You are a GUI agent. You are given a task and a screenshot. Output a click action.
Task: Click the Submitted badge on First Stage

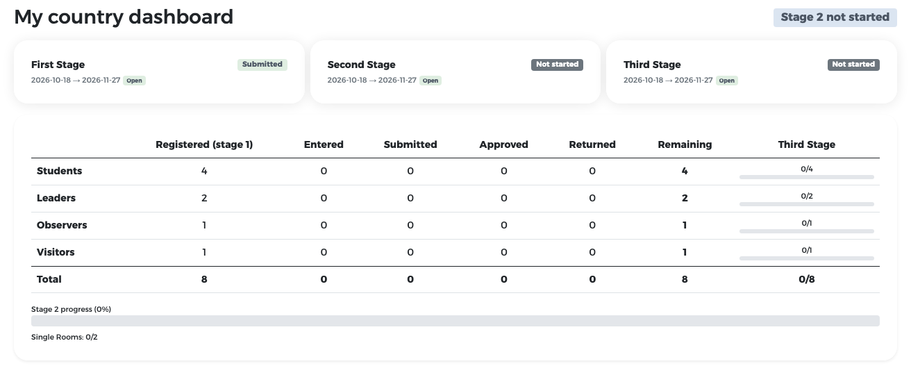coord(262,65)
